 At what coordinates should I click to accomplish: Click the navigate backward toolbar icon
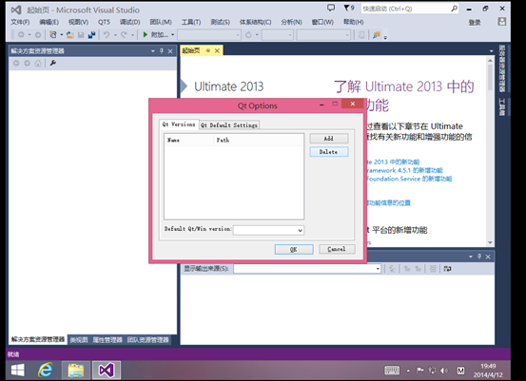tap(21, 34)
